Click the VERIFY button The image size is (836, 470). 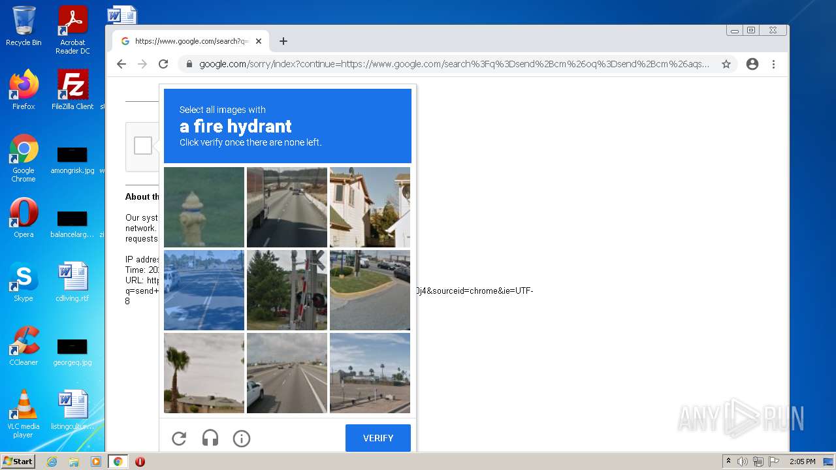pos(378,438)
